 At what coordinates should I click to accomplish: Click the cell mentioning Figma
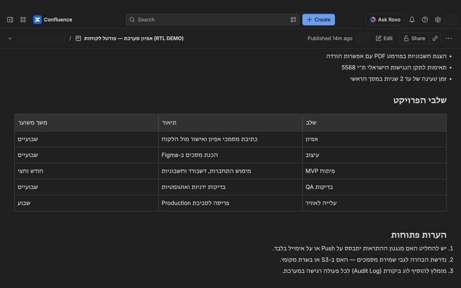click(230, 155)
